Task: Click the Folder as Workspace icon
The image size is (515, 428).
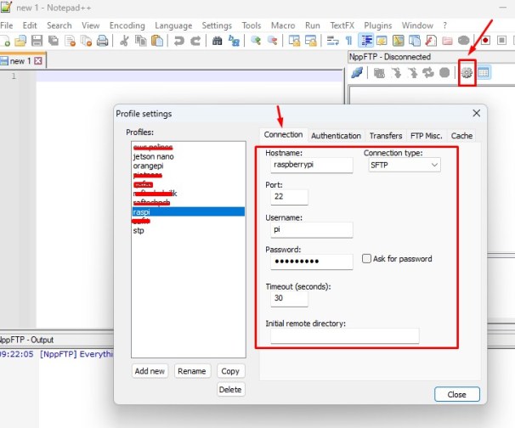Action: pos(447,41)
